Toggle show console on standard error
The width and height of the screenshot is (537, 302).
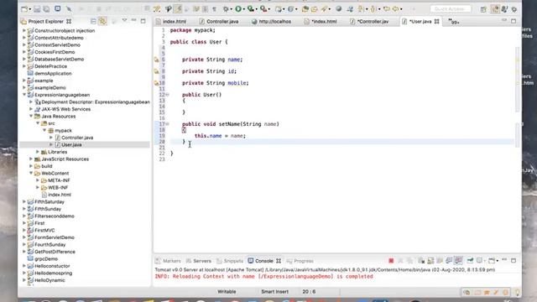(459, 261)
